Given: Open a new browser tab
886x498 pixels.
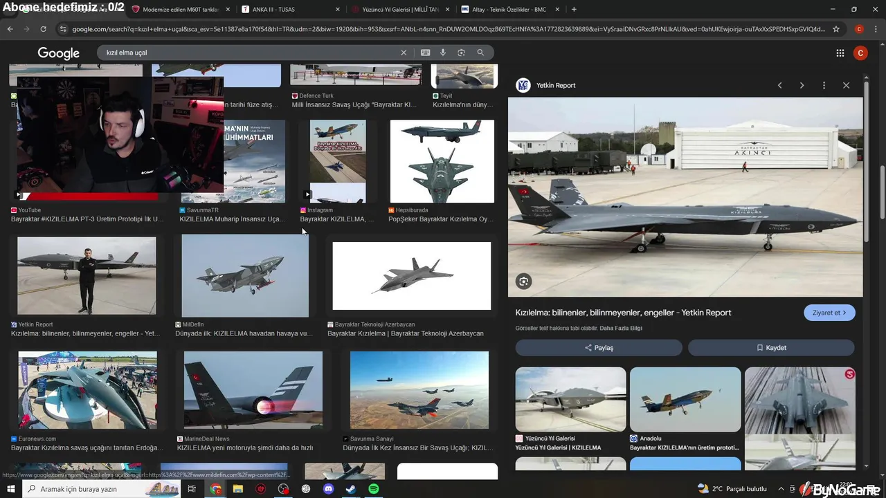Looking at the screenshot, I should [574, 9].
